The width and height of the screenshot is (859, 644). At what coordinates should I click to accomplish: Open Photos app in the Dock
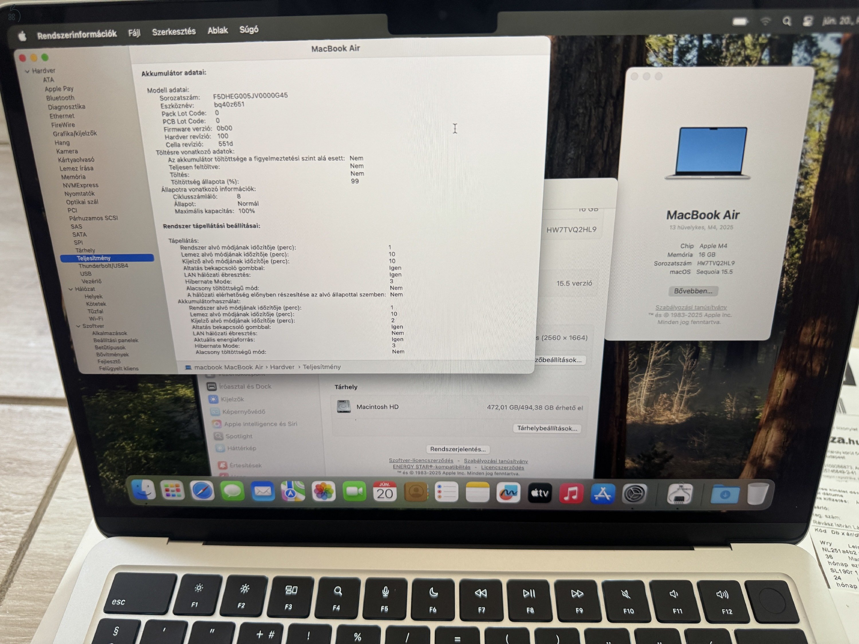pos(324,492)
